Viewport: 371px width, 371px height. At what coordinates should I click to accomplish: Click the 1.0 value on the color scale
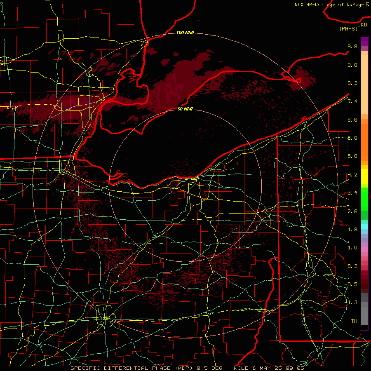click(352, 248)
